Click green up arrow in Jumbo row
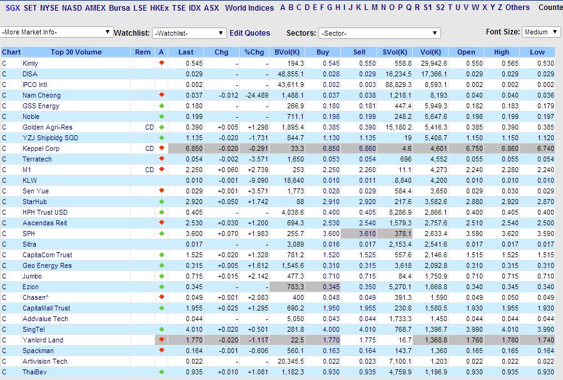The width and height of the screenshot is (563, 380). (161, 276)
